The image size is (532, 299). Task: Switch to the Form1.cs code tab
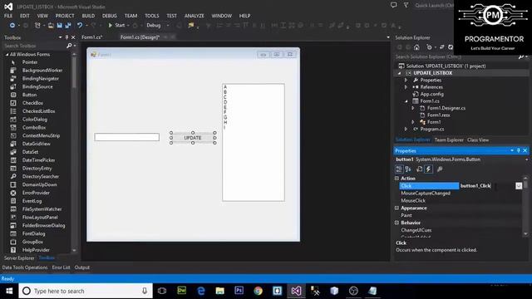(x=92, y=37)
